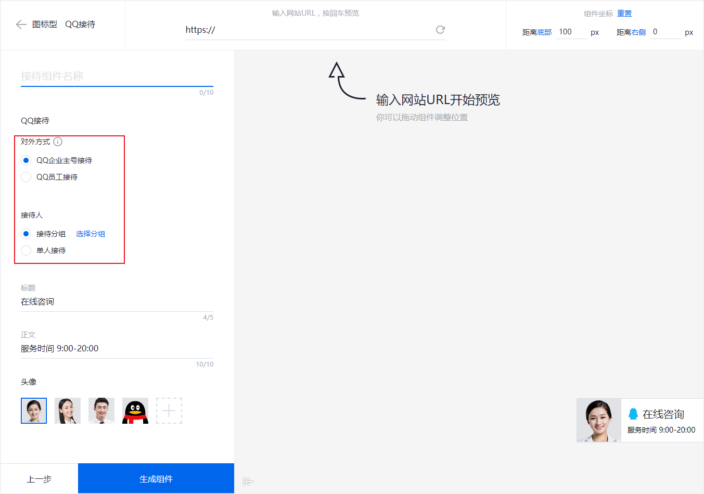Click the 上一步 button

39,478
